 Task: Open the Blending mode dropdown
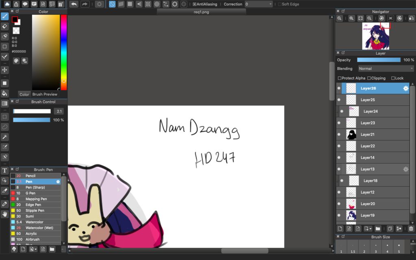coord(386,69)
